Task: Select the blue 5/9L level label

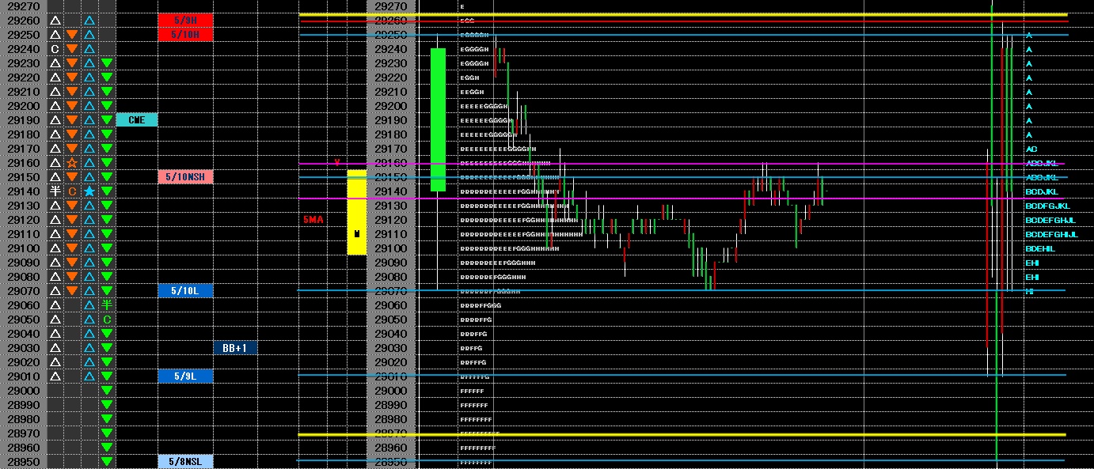Action: [x=185, y=376]
